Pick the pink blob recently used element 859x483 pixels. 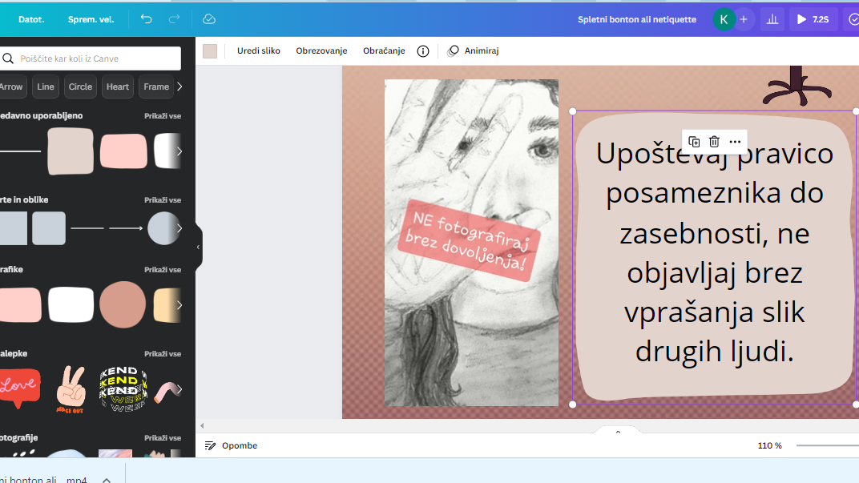tap(124, 151)
